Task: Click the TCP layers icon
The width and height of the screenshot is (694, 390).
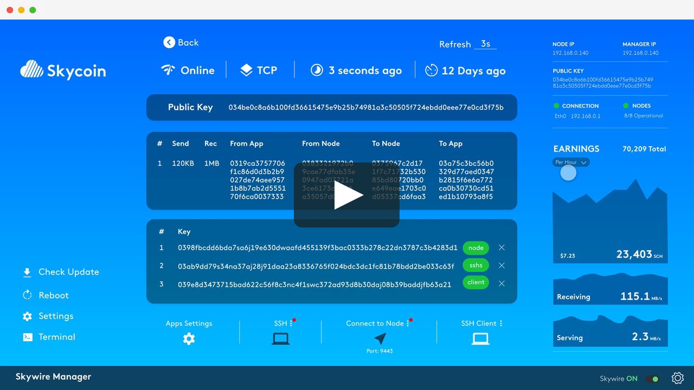Action: (246, 70)
